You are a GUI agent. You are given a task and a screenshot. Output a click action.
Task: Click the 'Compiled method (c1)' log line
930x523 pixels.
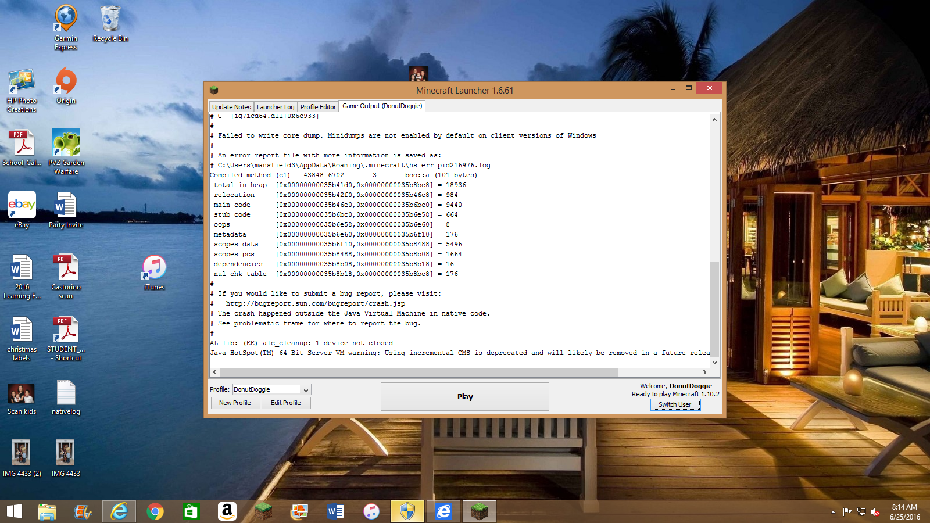click(344, 175)
